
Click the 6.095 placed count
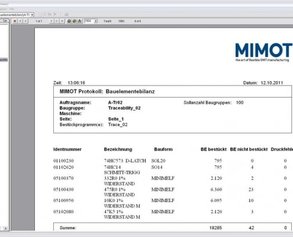216,200
